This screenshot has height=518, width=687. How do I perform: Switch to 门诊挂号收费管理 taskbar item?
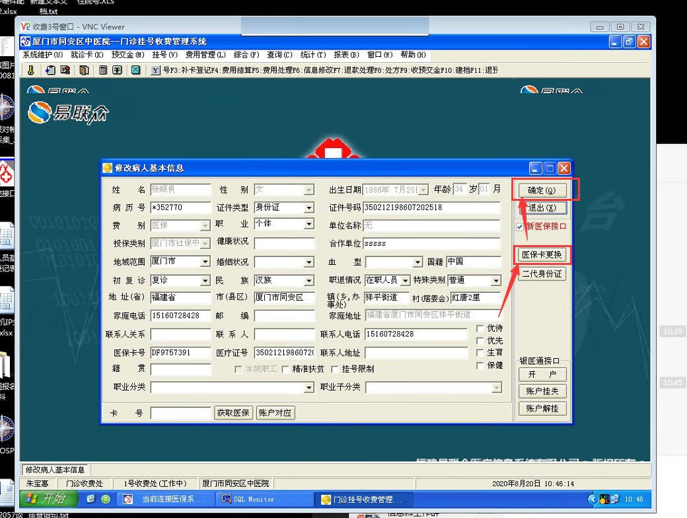[x=363, y=499]
